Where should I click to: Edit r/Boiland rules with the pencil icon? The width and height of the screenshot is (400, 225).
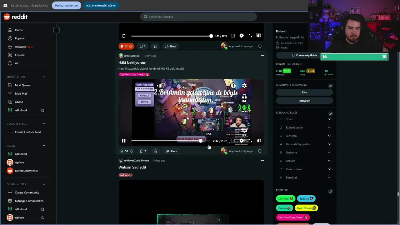point(330,114)
